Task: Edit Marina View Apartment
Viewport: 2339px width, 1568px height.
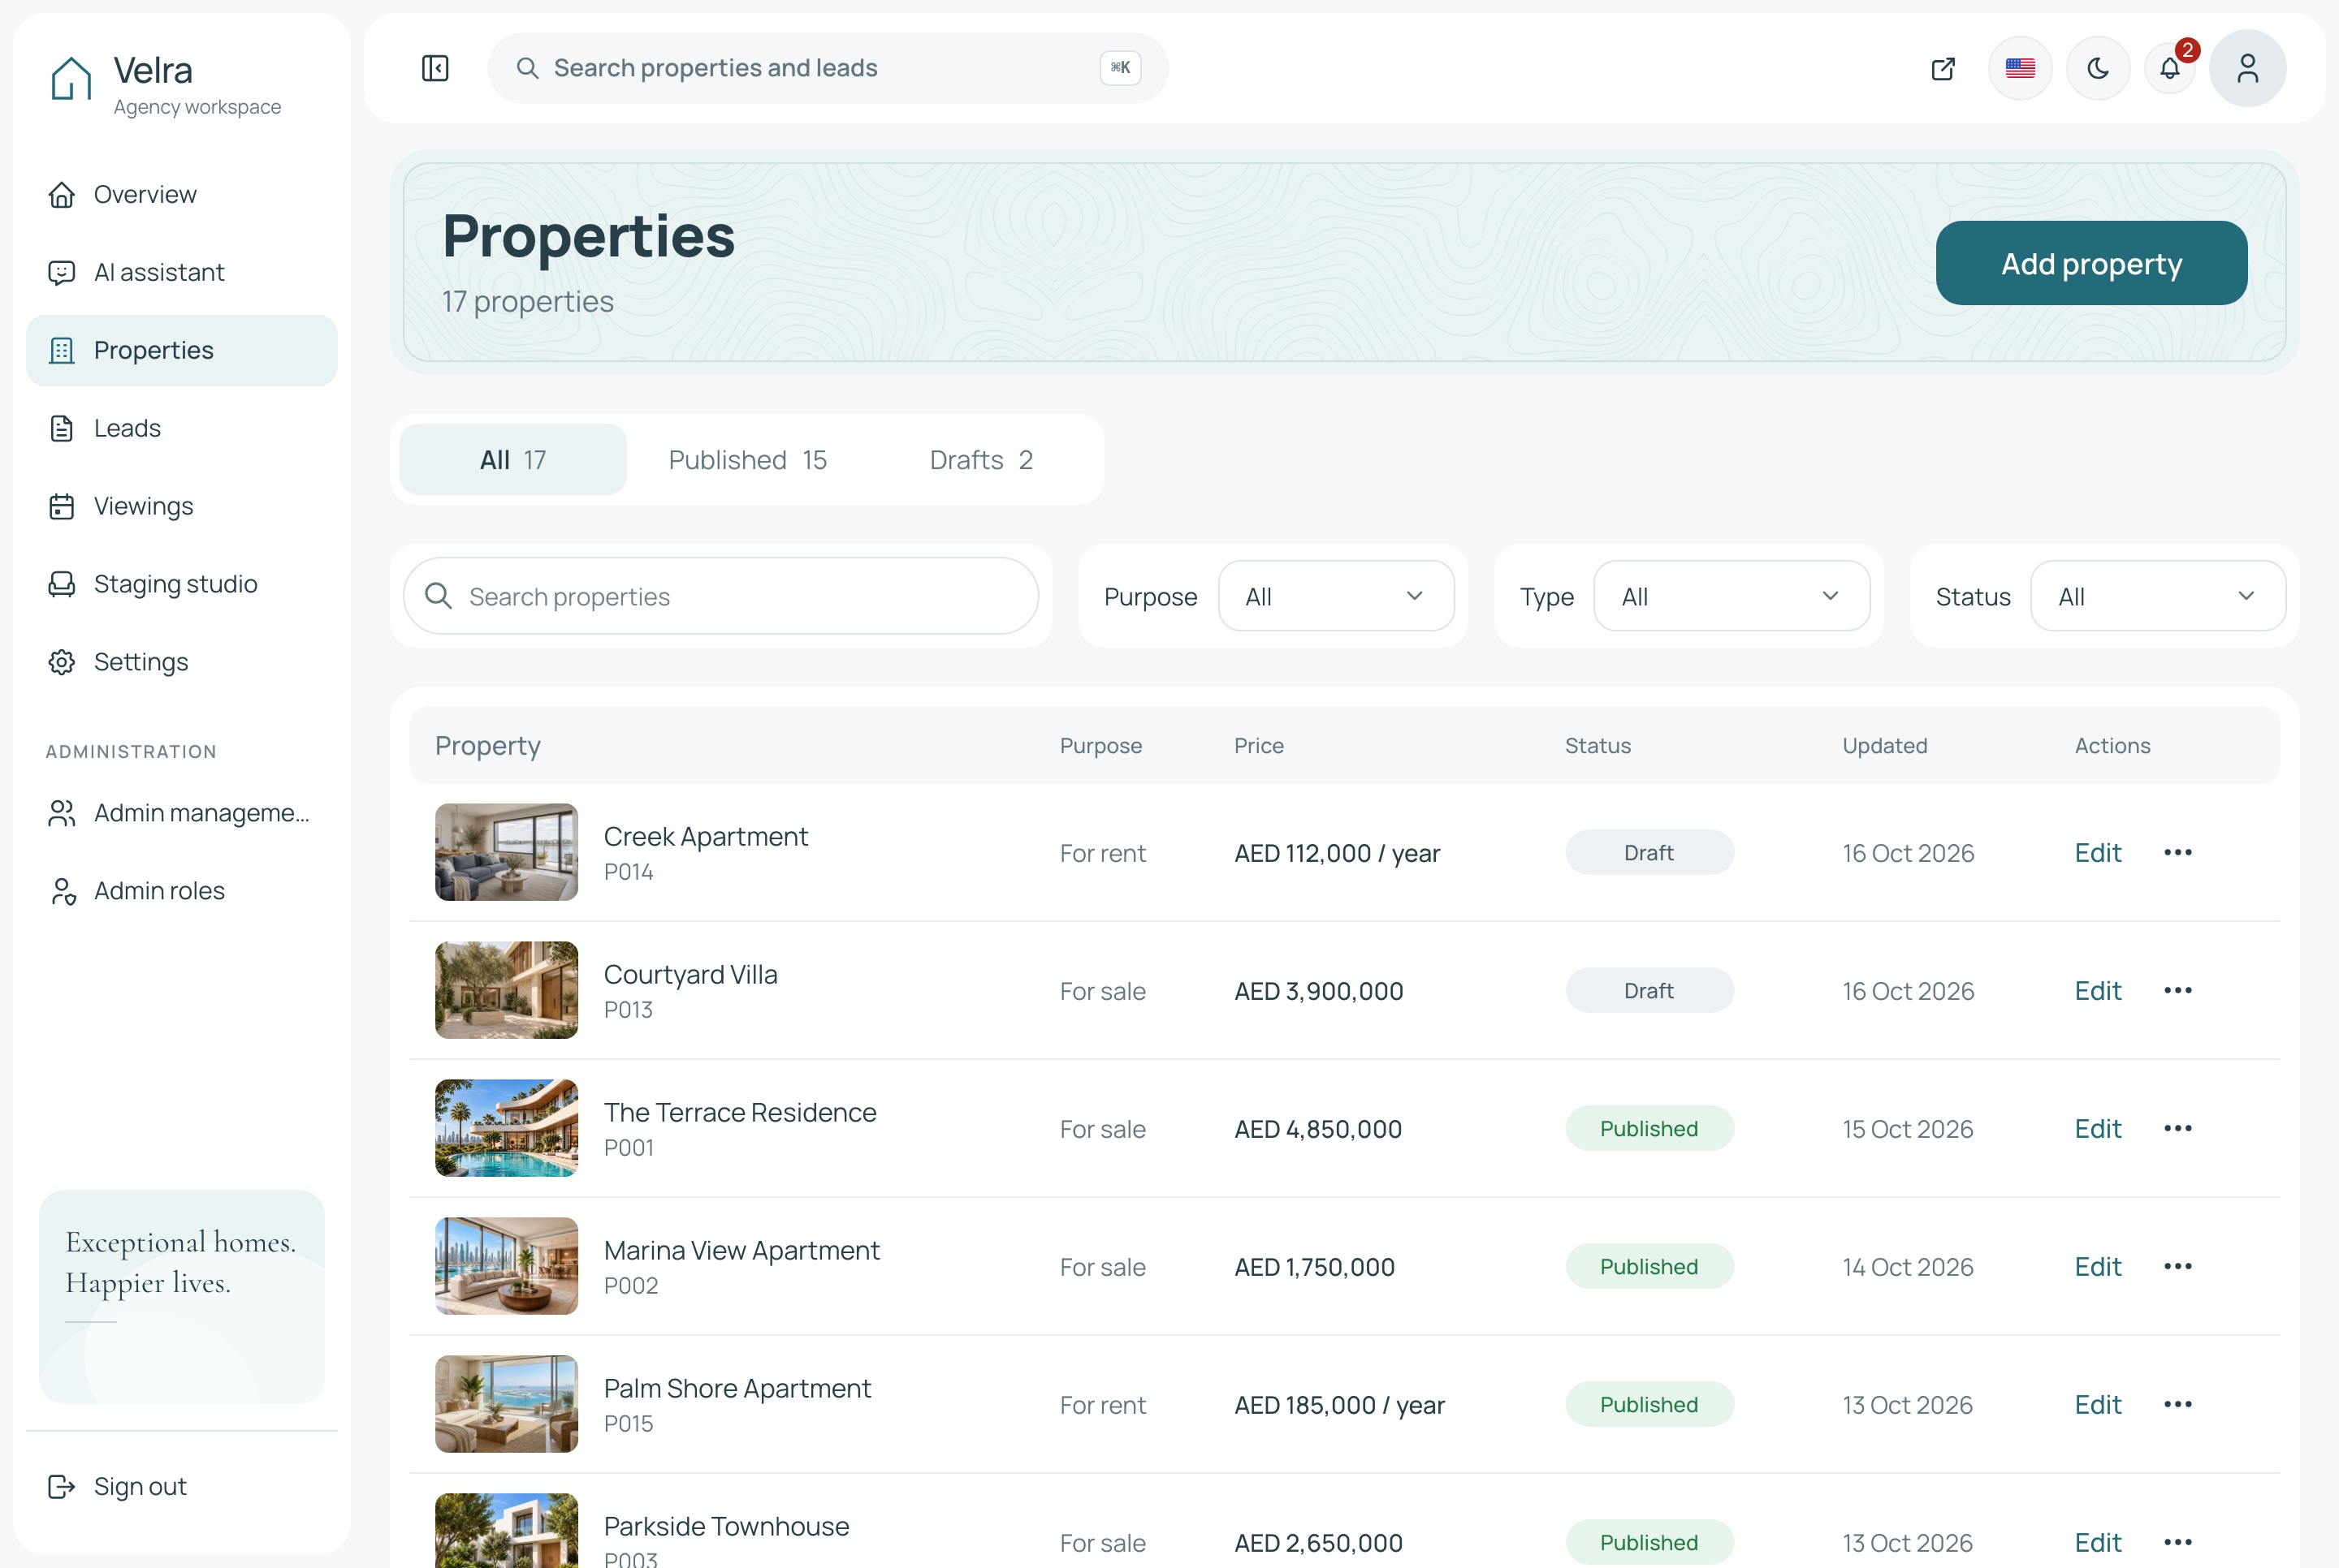Action: tap(2098, 1267)
